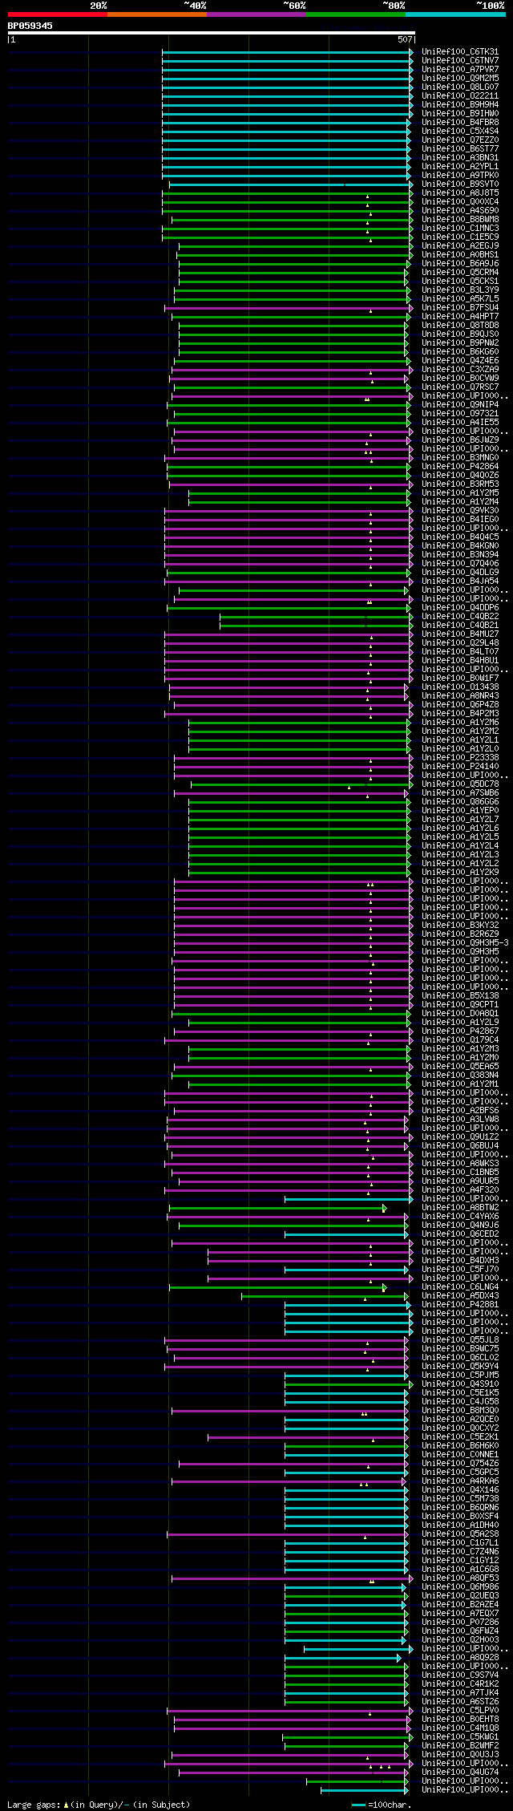This screenshot has width=513, height=1811.
Task: Select UniRef100_C1MNC3 label
Action: point(460,228)
